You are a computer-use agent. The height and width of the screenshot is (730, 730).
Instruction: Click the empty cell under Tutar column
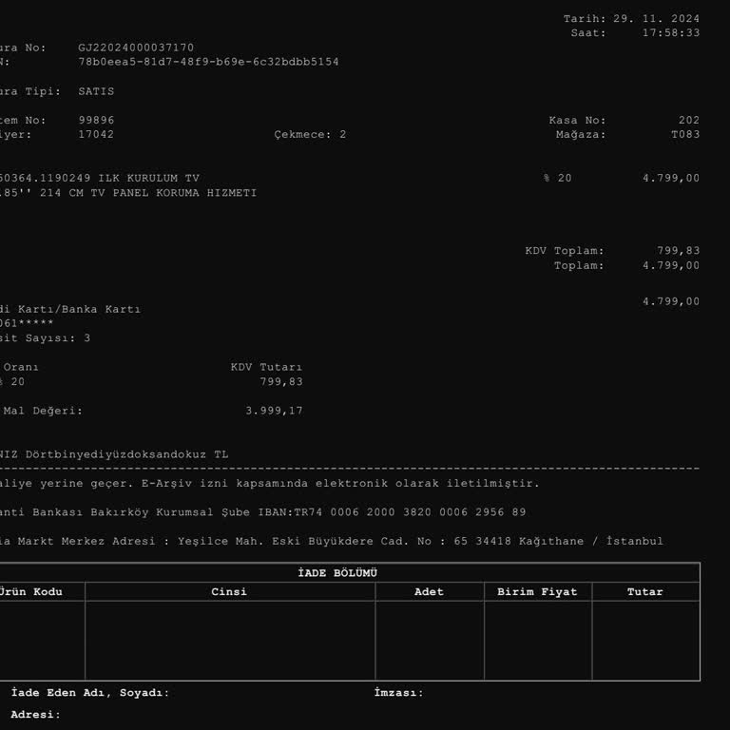(644, 641)
